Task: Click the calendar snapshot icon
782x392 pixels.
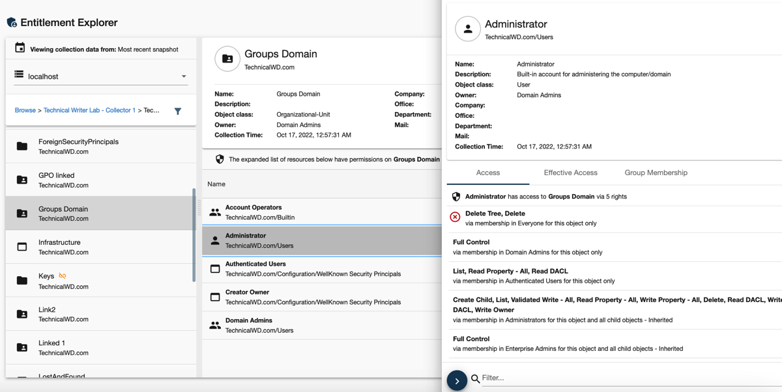Action: tap(20, 48)
